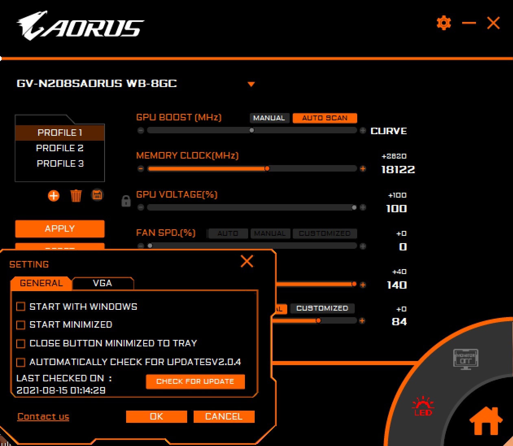Confirm settings with OK button

pyautogui.click(x=156, y=416)
